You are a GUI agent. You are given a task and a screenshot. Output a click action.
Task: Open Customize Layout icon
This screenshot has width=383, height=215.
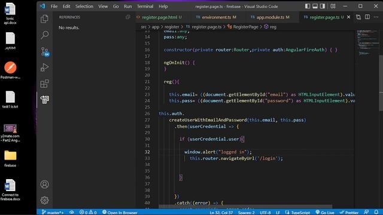pos(333,6)
